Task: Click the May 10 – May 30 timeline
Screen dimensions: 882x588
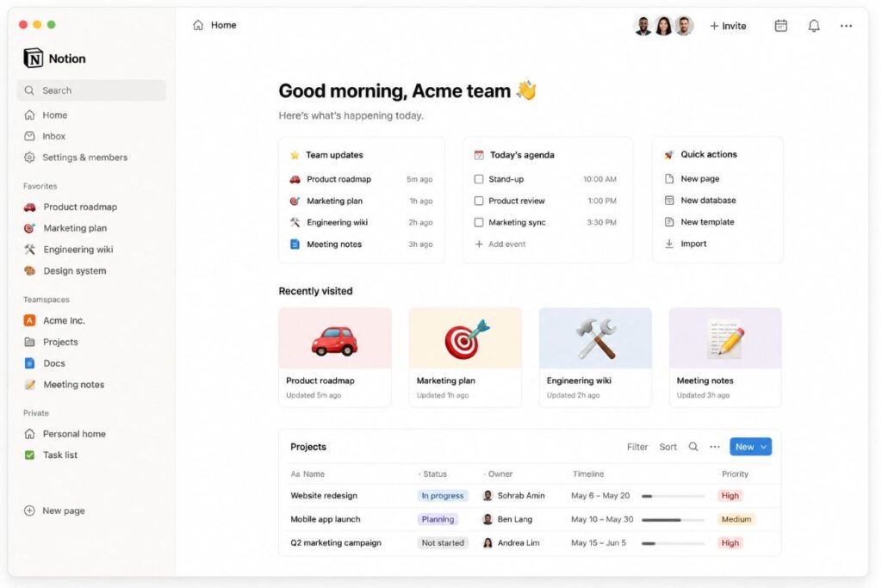Action: coord(602,519)
